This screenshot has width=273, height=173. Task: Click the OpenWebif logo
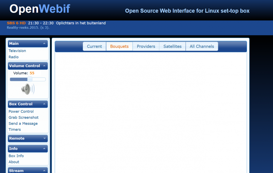click(x=39, y=10)
